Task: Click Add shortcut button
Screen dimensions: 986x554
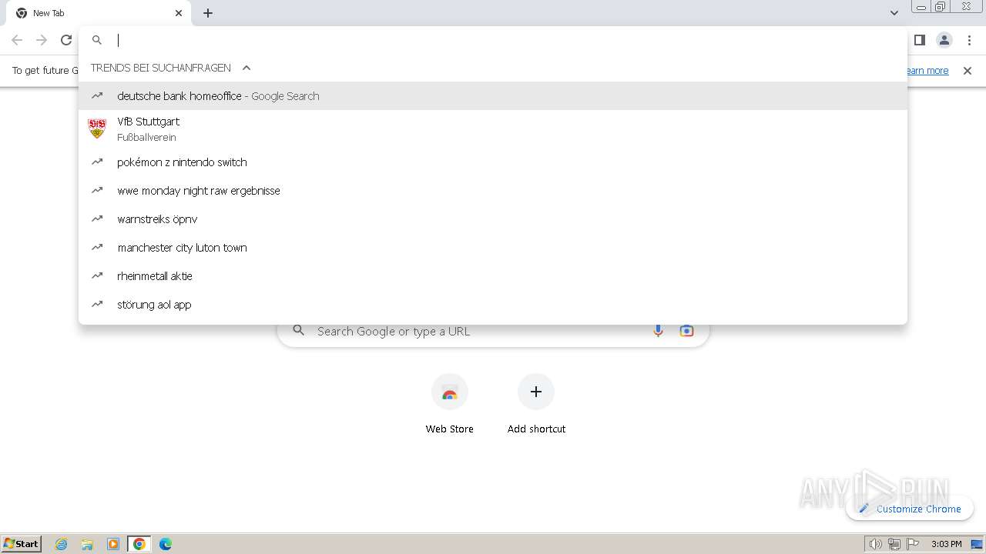Action: pyautogui.click(x=536, y=404)
